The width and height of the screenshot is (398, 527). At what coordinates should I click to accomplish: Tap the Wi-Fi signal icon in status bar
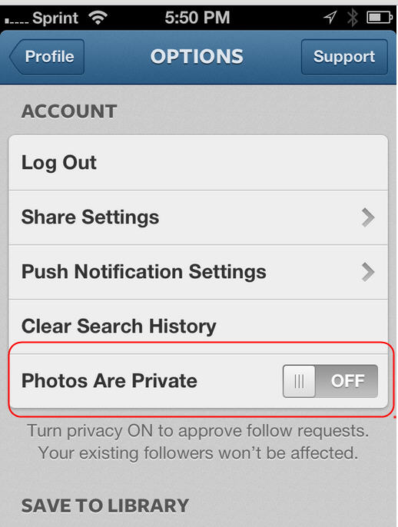point(98,18)
